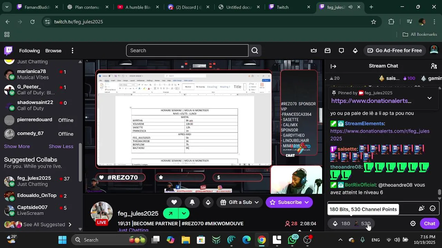Click the 180 Bits balance
442x248 pixels.
coord(342,224)
